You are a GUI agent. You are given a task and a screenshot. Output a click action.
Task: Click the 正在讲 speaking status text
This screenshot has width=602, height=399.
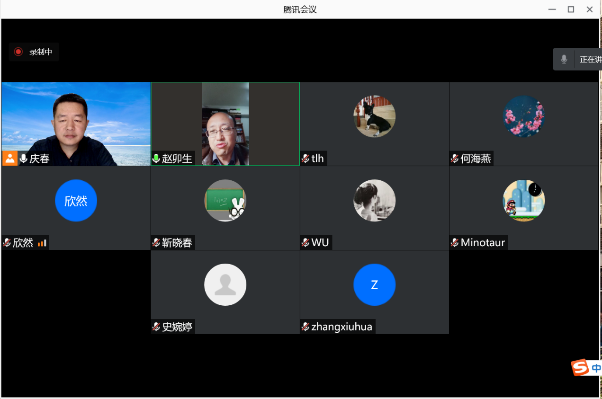pos(590,60)
